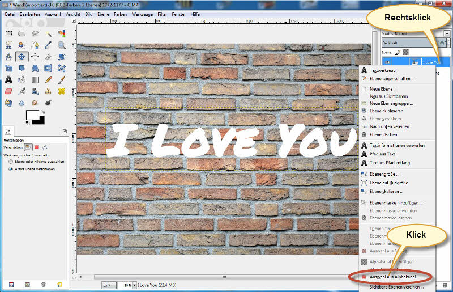Activate the Zoom magnifier tool
Image resolution: width=453 pixels, height=292 pixels.
[62, 45]
